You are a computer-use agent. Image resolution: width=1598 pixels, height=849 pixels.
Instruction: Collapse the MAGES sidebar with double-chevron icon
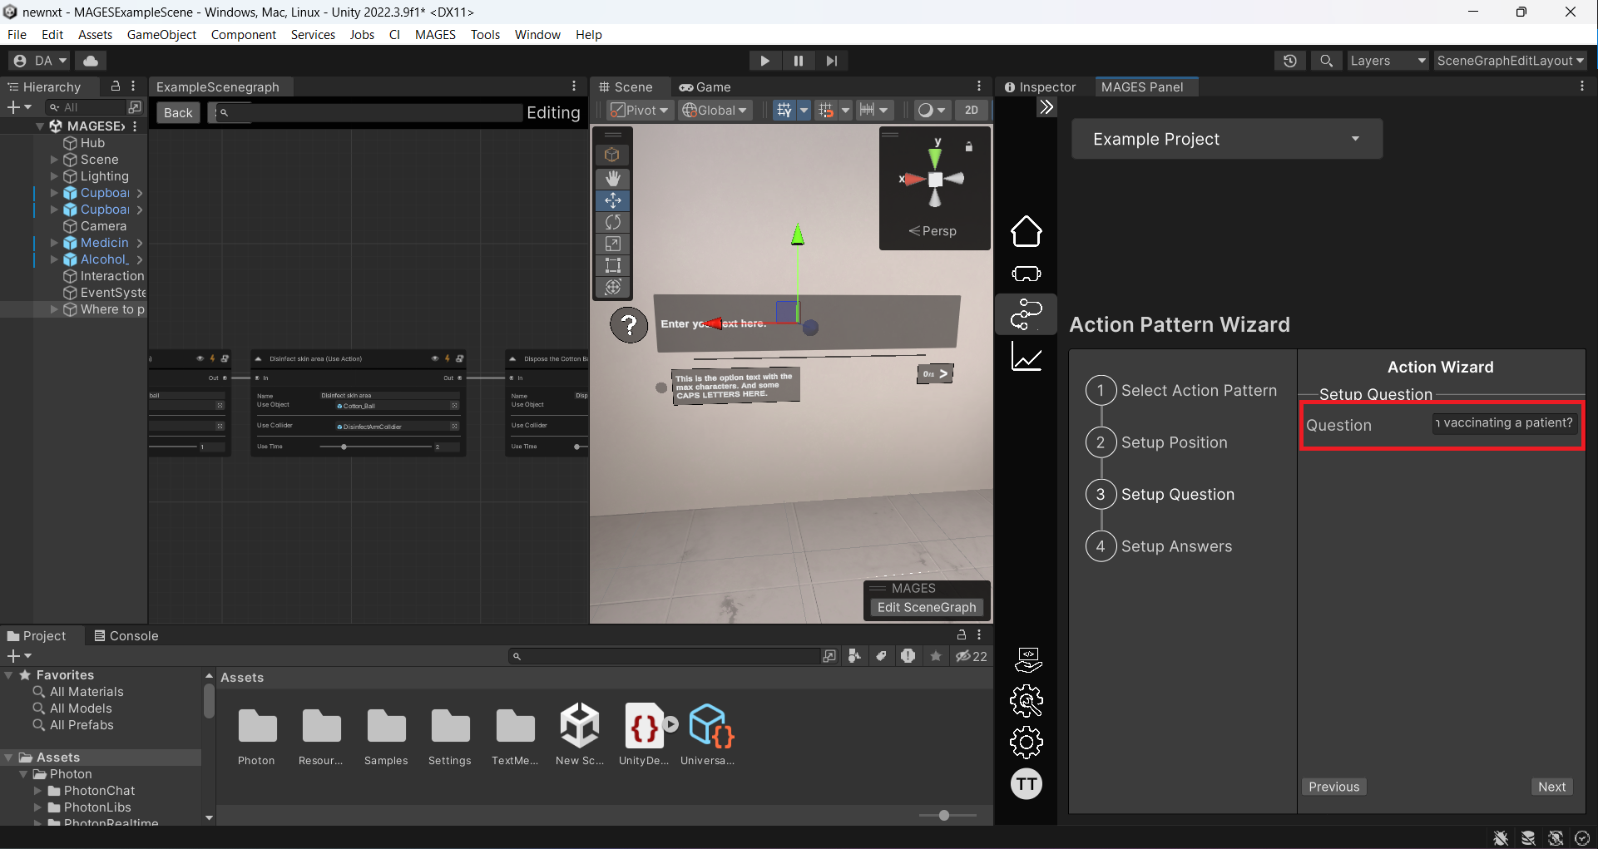click(x=1046, y=106)
